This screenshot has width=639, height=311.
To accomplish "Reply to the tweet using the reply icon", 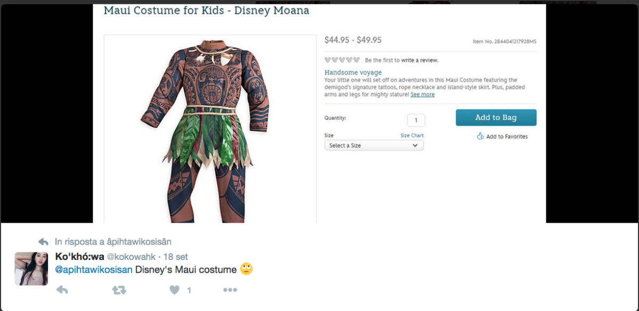I will pos(63,290).
